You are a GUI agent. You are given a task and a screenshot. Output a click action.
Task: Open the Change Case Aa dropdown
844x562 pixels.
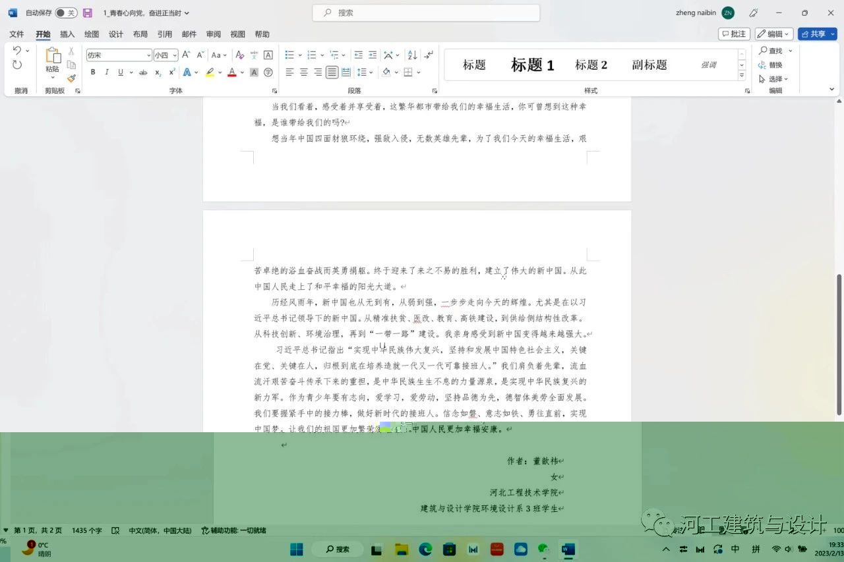220,55
